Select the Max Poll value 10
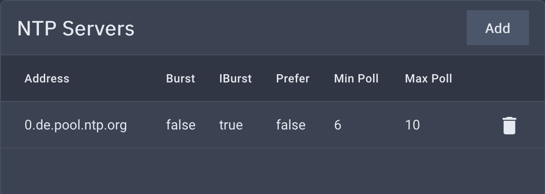Image resolution: width=545 pixels, height=194 pixels. pos(412,125)
